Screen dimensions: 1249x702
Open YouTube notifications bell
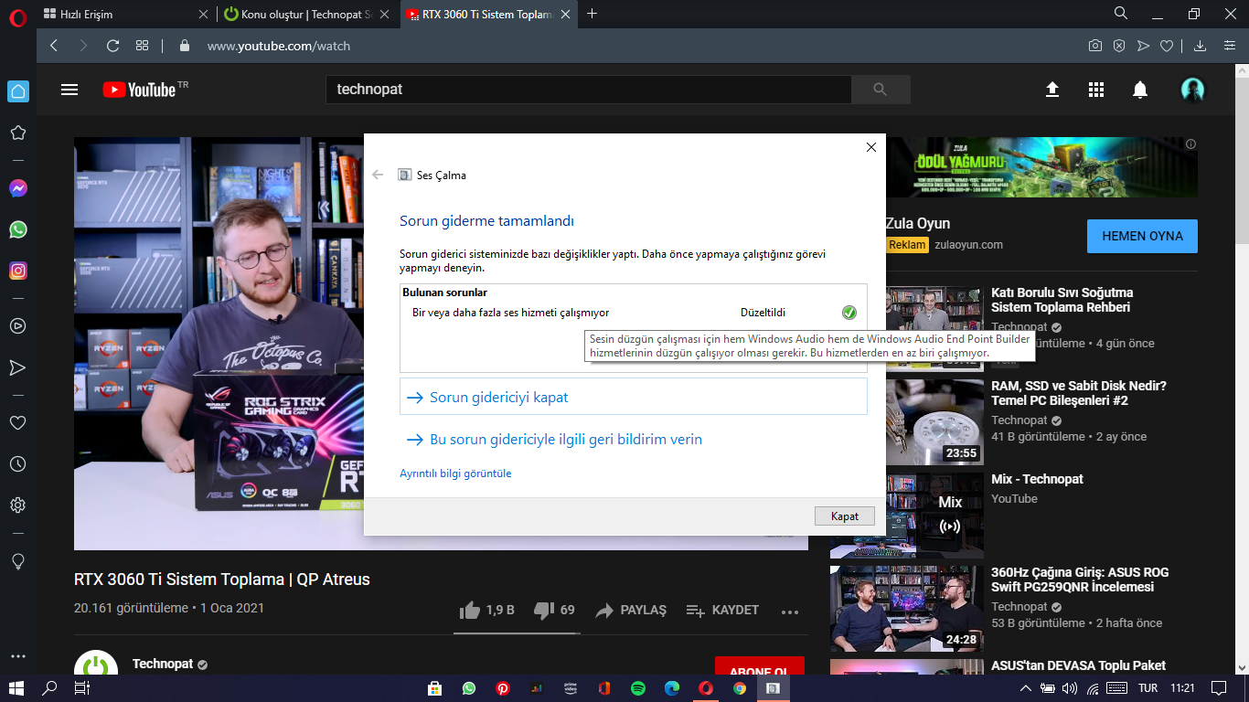1140,90
